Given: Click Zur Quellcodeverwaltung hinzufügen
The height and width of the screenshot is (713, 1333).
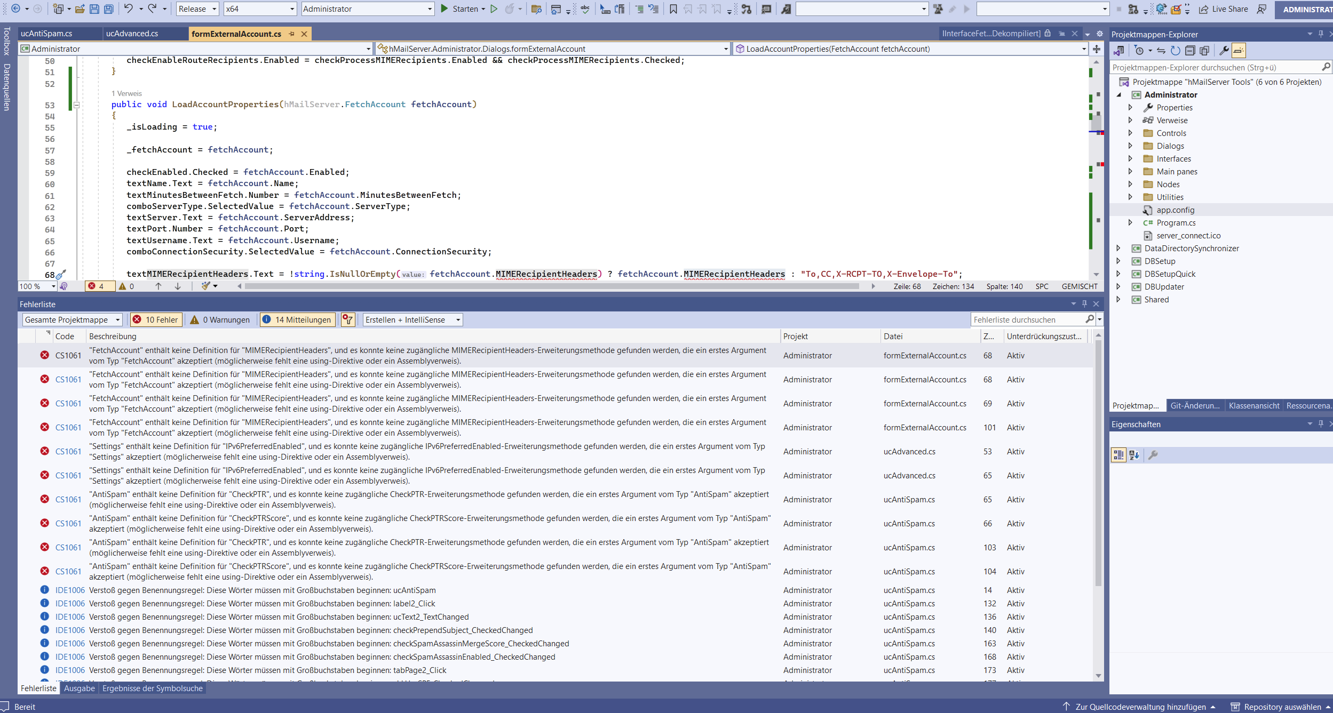Looking at the screenshot, I should click(x=1190, y=706).
